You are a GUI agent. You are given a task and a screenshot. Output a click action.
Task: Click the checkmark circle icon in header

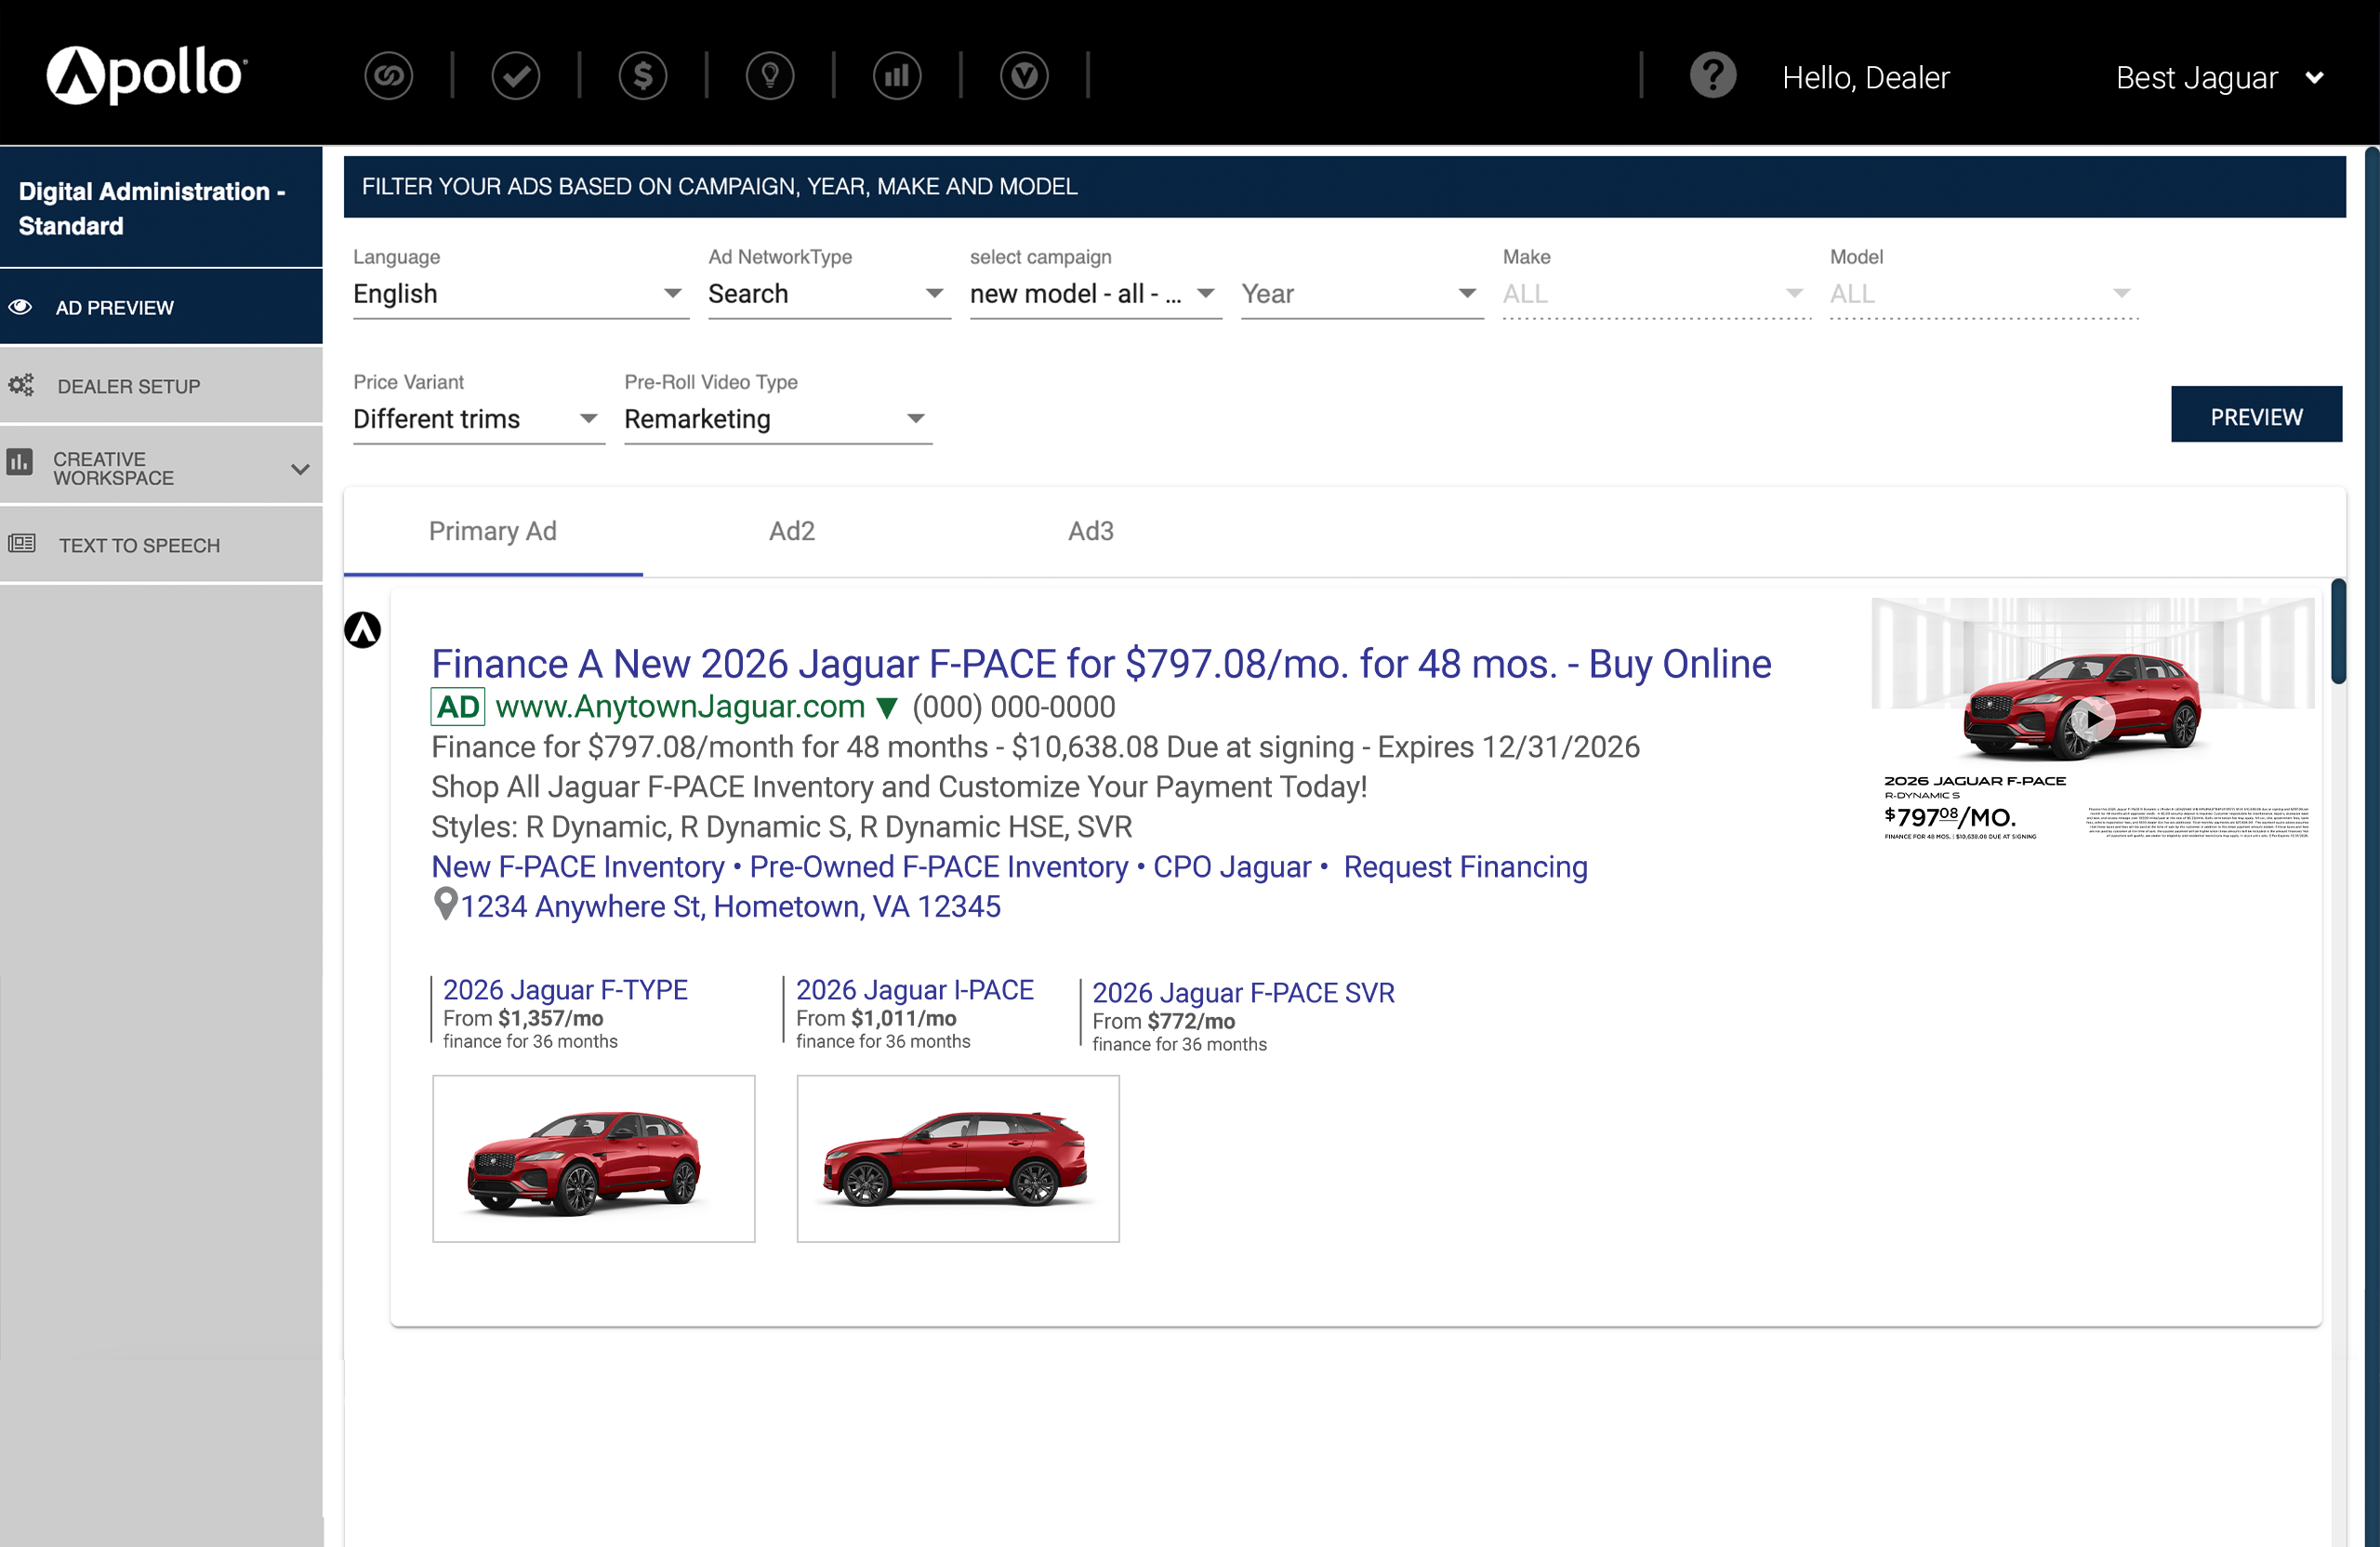(516, 76)
